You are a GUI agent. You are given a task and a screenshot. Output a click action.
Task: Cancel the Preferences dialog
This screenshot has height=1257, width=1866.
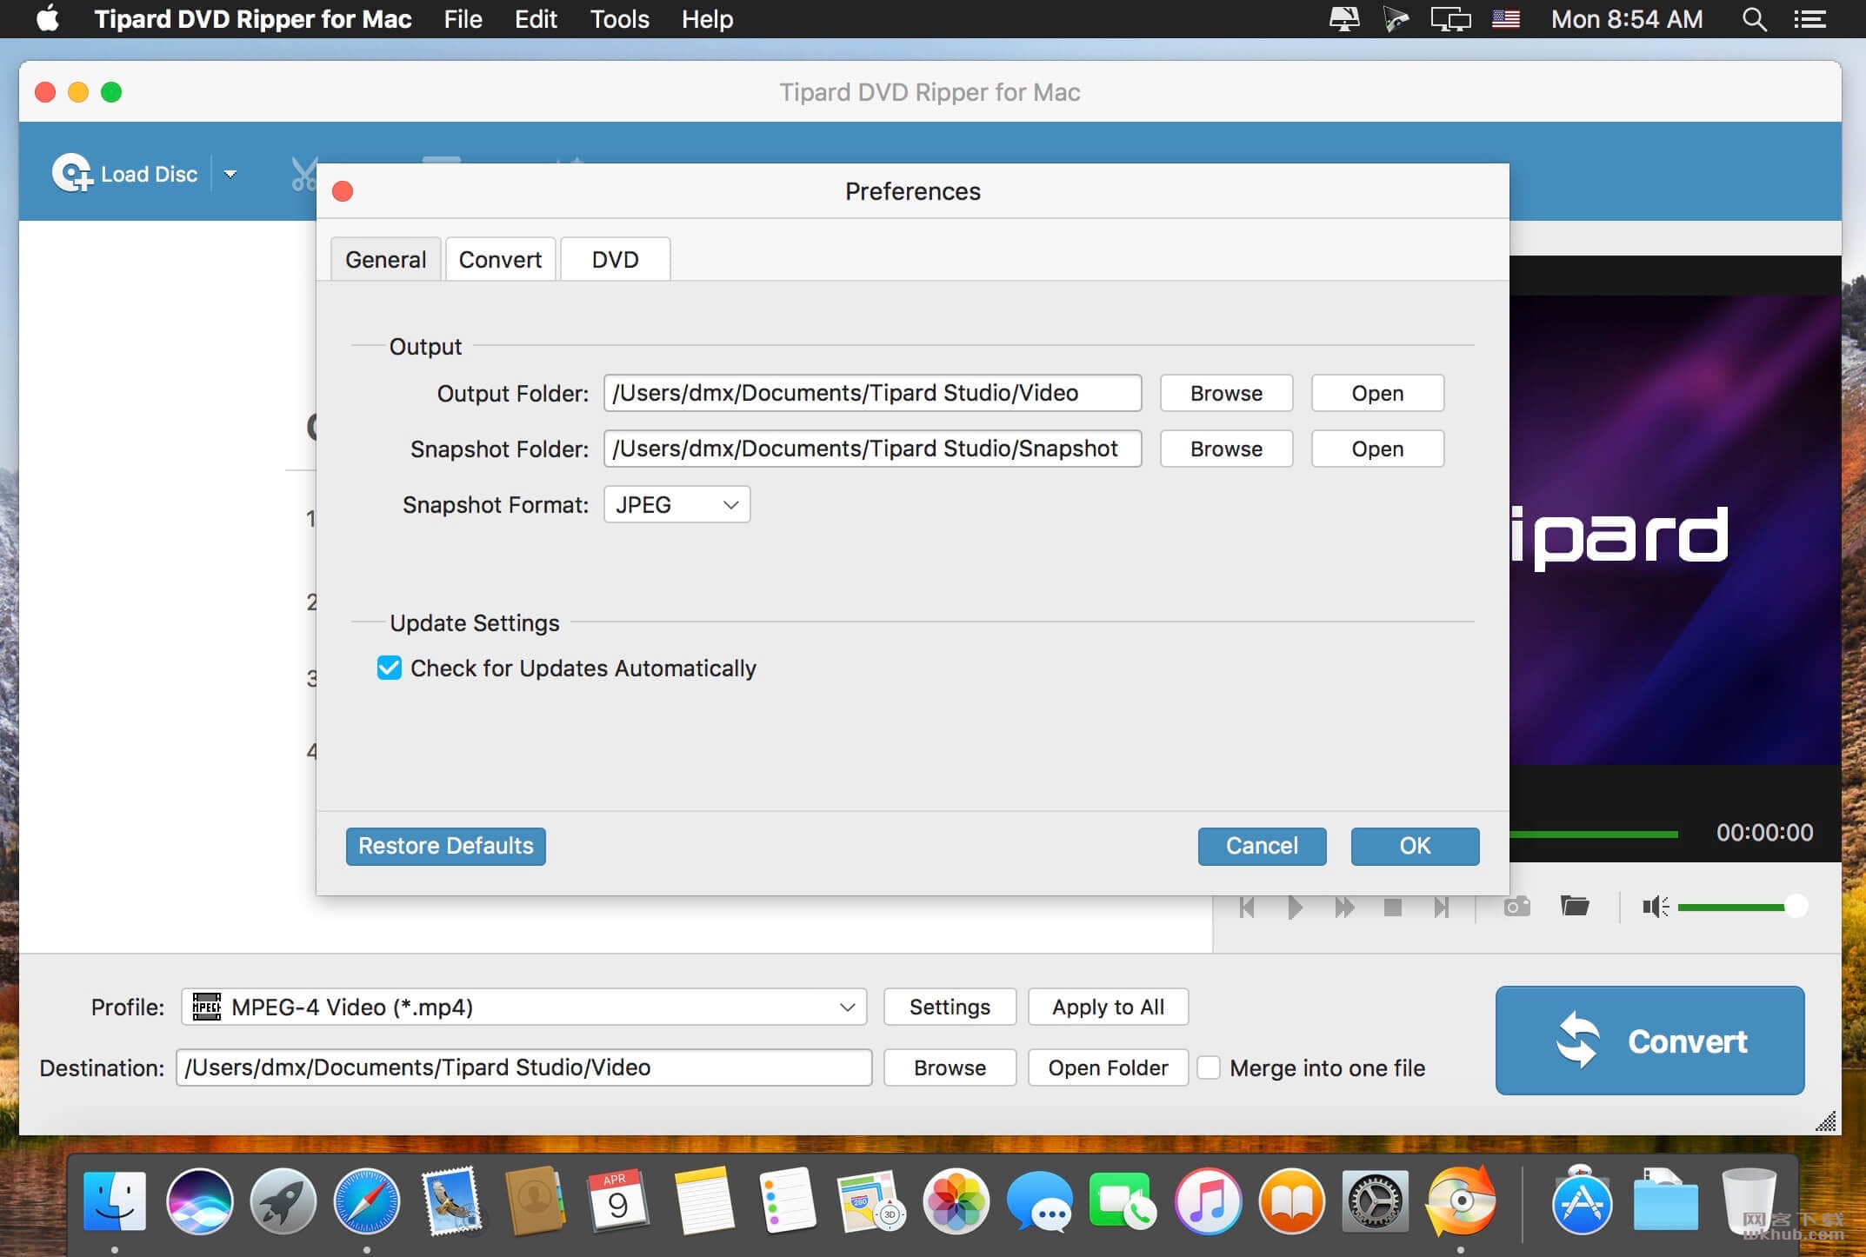pyautogui.click(x=1262, y=846)
